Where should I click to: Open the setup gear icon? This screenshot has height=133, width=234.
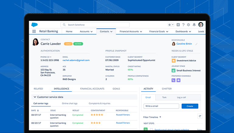[188, 25]
